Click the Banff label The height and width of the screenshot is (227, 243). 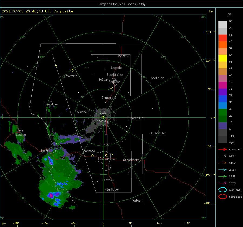[x=45, y=150]
